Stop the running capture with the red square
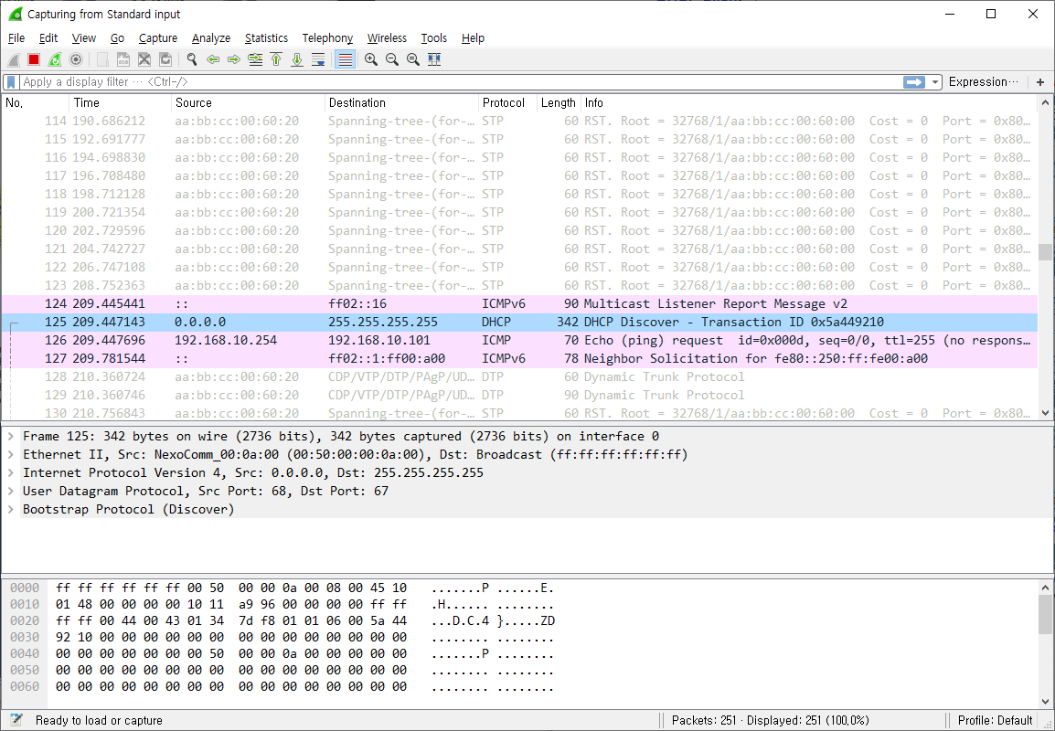Image resolution: width=1055 pixels, height=731 pixels. coord(34,60)
